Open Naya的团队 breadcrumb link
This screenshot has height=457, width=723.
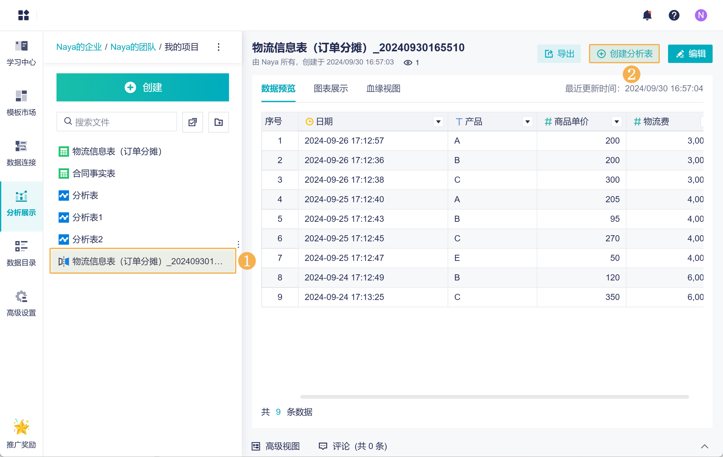tap(133, 47)
